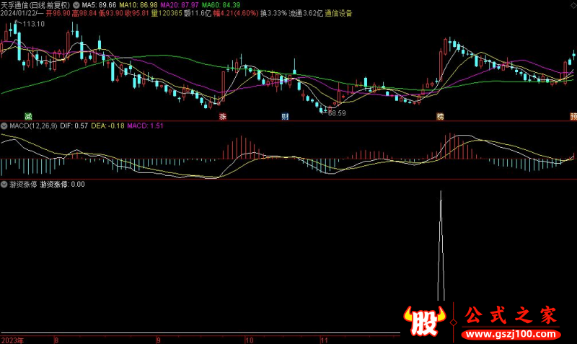Click the 榜 marker icon below the candles
The image size is (577, 344).
(x=440, y=116)
